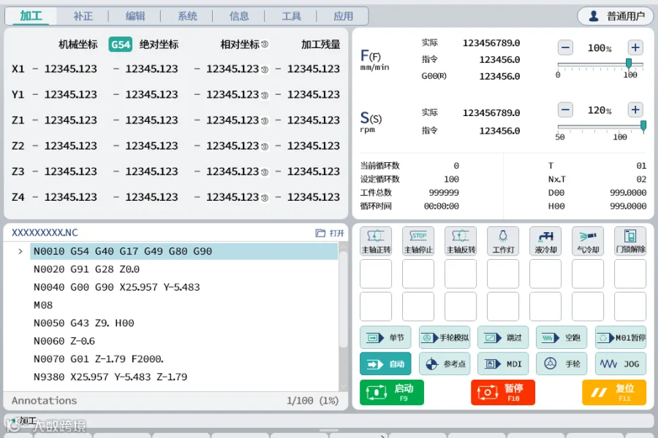This screenshot has width=658, height=438.
Task: Select line N0010 G54 G40 G17 G49 G80 G90
Action: point(184,251)
